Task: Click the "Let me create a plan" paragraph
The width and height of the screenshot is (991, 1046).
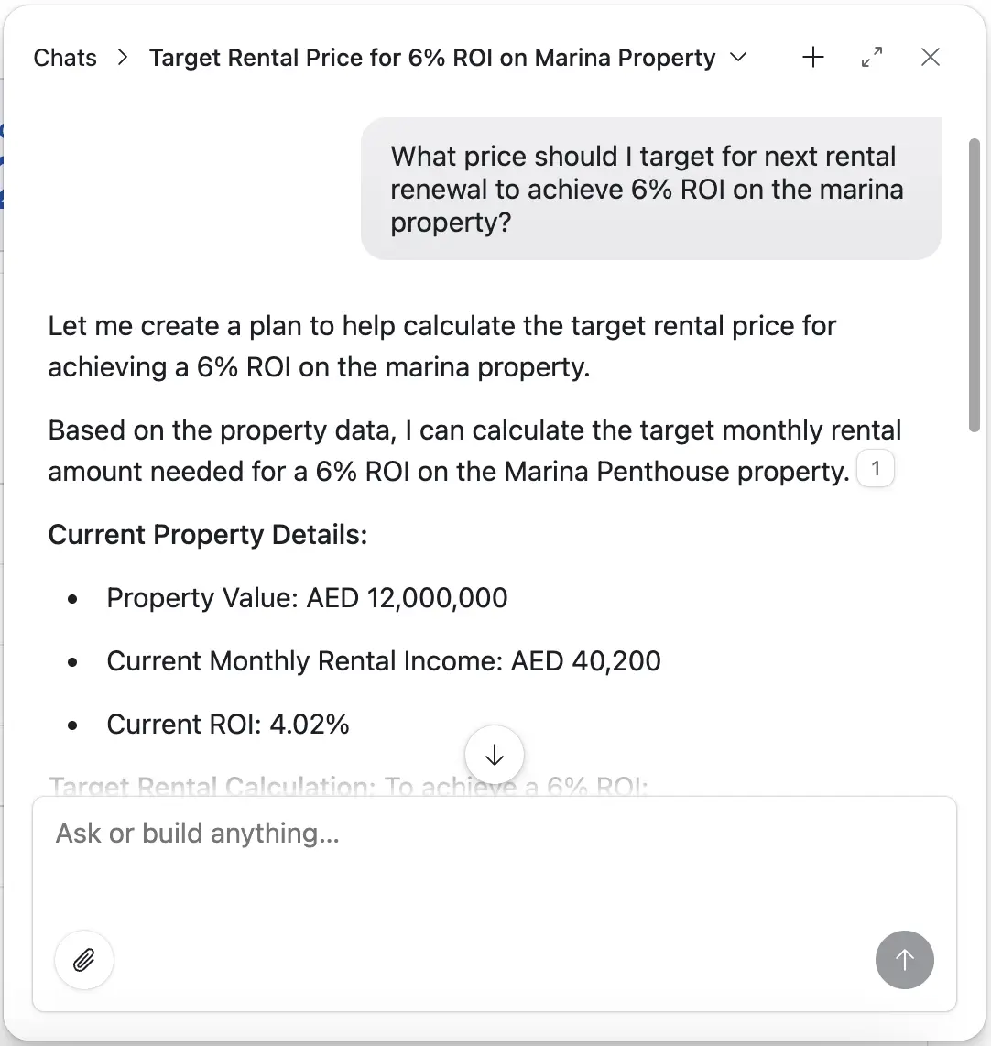Action: click(441, 346)
